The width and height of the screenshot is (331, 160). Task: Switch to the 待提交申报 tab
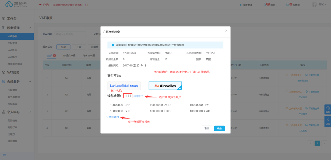pyautogui.click(x=69, y=56)
